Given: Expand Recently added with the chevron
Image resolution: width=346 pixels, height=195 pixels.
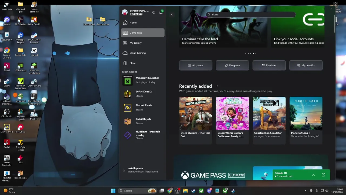Looking at the screenshot, I should click(x=217, y=86).
